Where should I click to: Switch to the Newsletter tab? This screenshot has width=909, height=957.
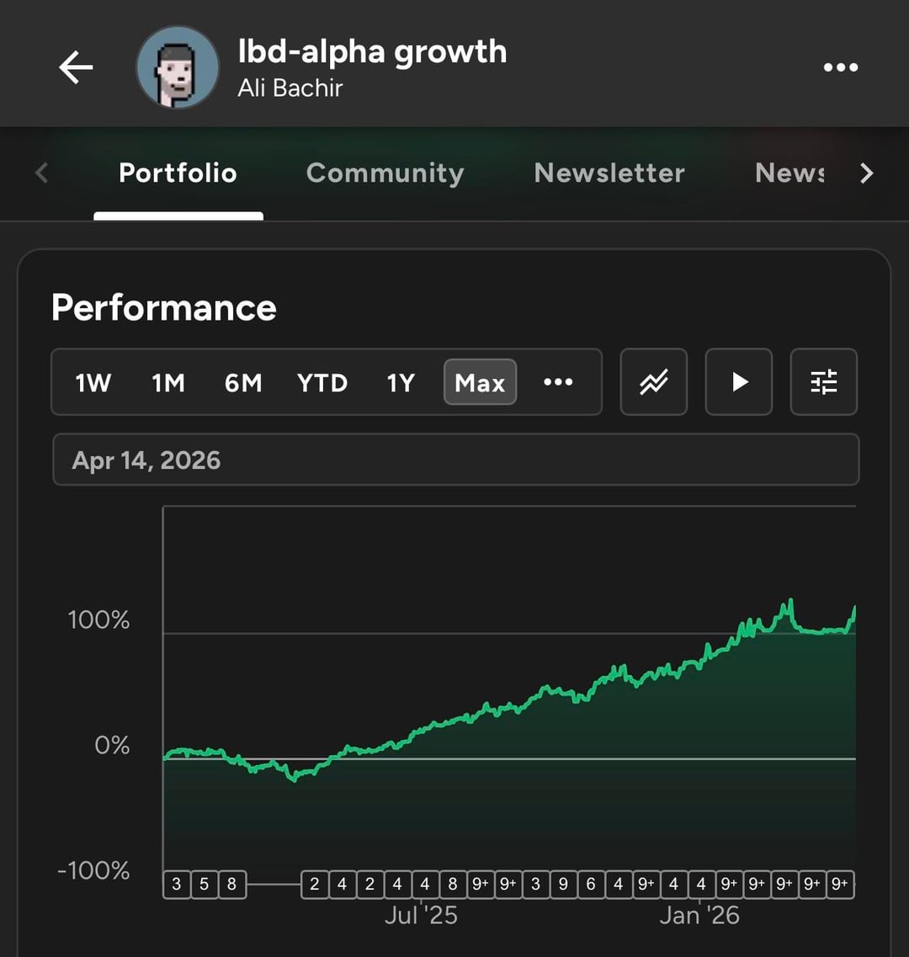click(609, 173)
